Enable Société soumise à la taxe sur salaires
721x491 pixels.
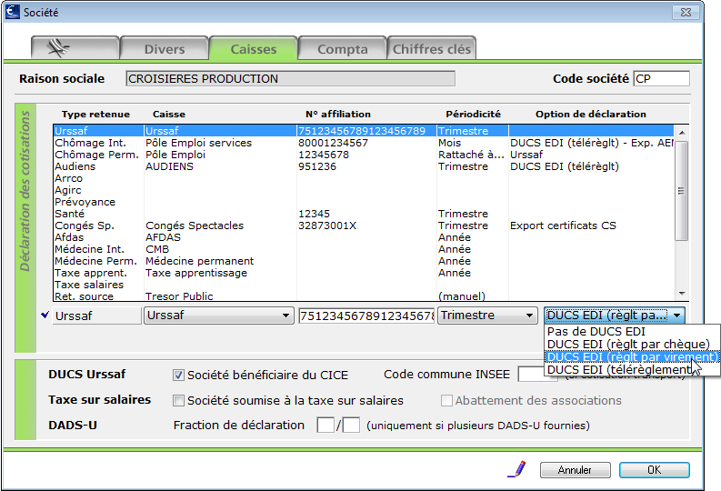[178, 400]
